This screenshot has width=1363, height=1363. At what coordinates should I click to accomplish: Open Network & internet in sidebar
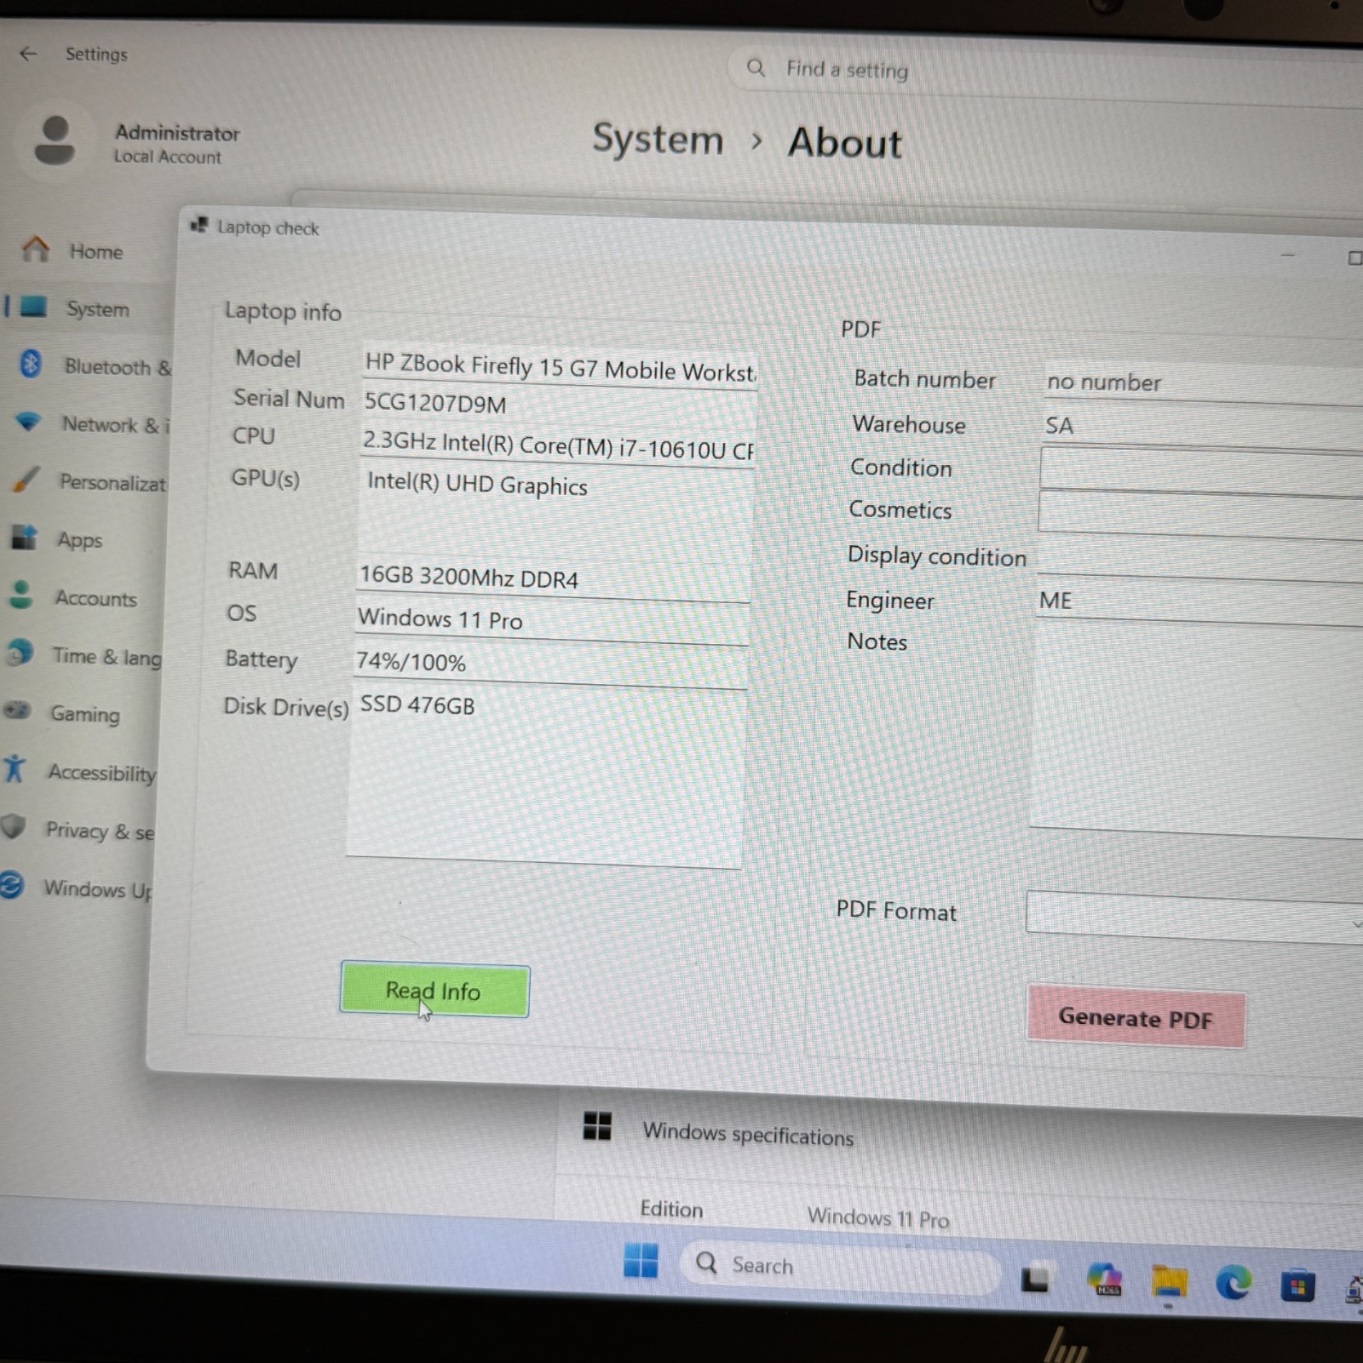pos(92,424)
